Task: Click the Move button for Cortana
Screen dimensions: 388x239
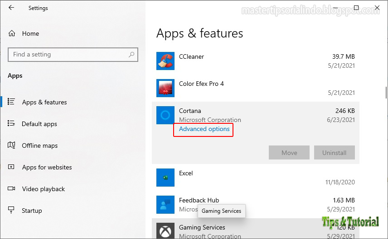Action: [x=289, y=152]
